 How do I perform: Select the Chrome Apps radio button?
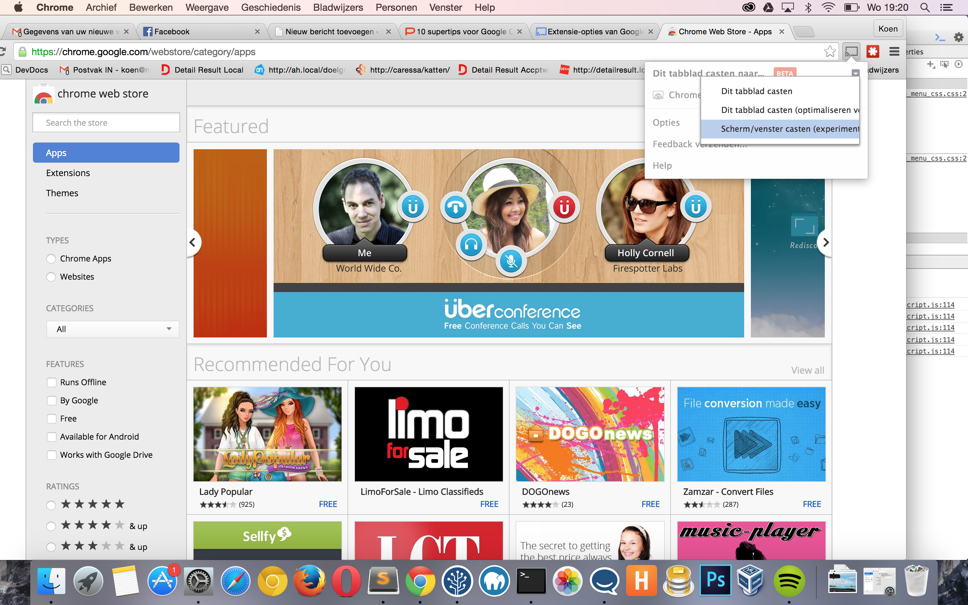[51, 258]
